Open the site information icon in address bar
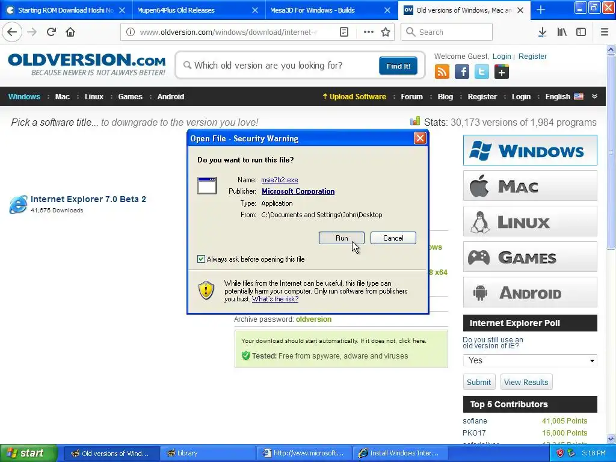The image size is (616, 462). (x=131, y=32)
